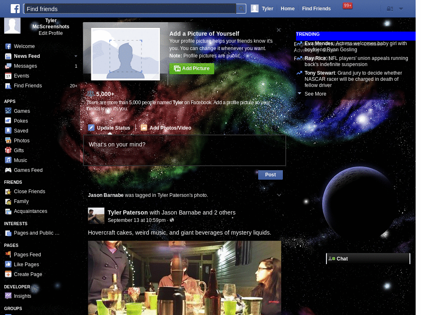Open the Chat bar
Image resolution: width=421 pixels, height=315 pixels.
tap(368, 259)
